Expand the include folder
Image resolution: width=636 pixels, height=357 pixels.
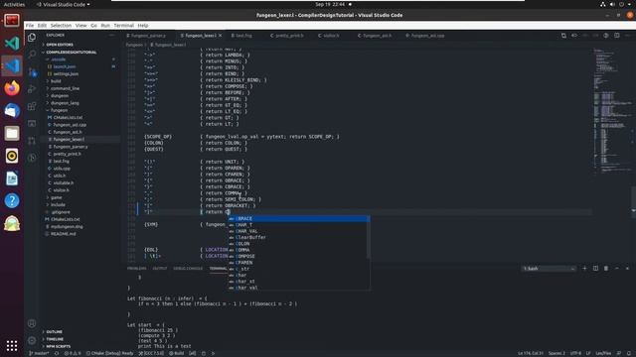[58, 205]
